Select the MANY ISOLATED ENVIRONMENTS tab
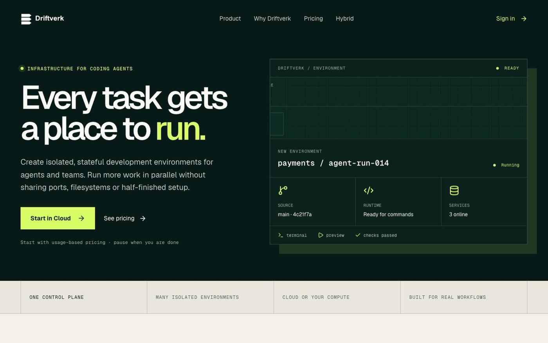 click(210, 297)
